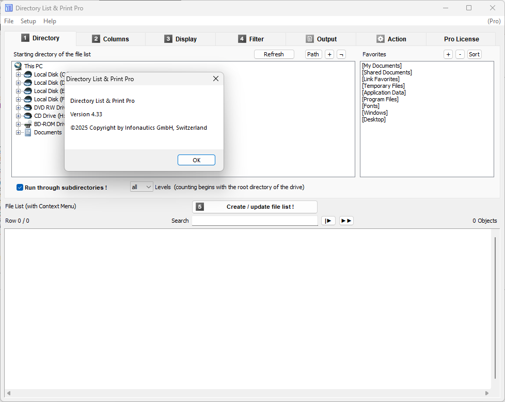Toggle Run through subdirectories checkbox
The height and width of the screenshot is (402, 505).
click(20, 187)
